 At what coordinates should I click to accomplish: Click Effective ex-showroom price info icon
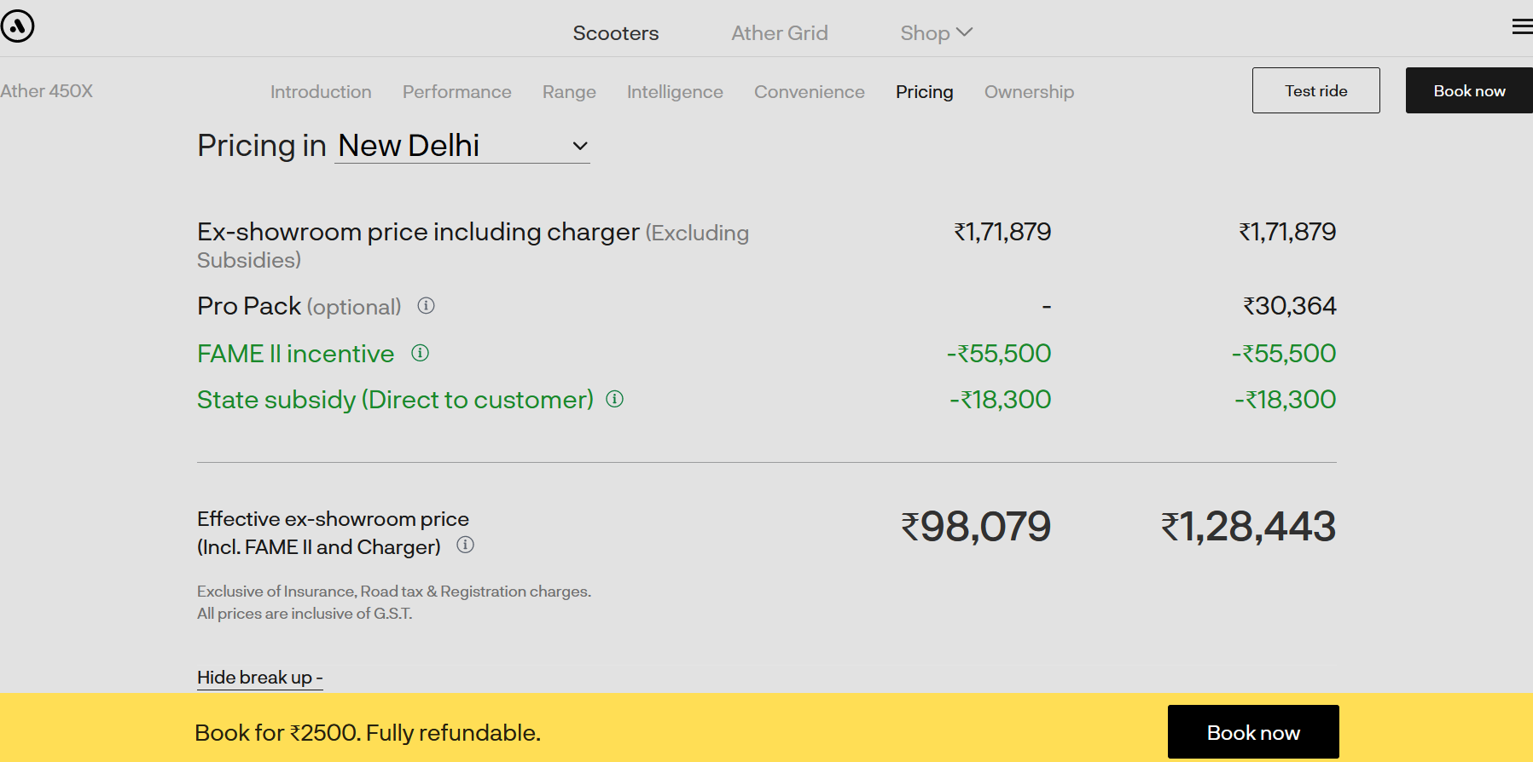click(x=465, y=545)
